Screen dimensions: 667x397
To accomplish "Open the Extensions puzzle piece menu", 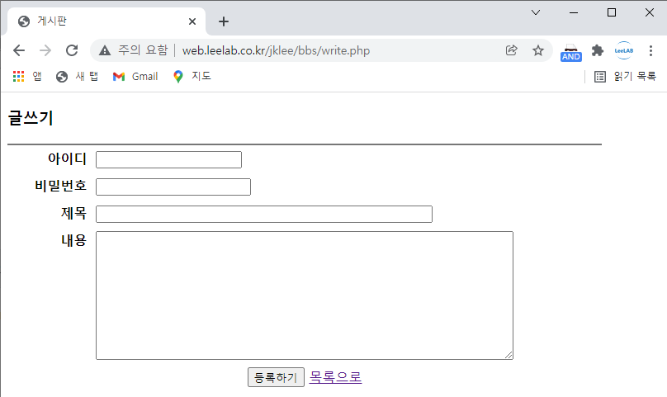I will click(x=598, y=50).
